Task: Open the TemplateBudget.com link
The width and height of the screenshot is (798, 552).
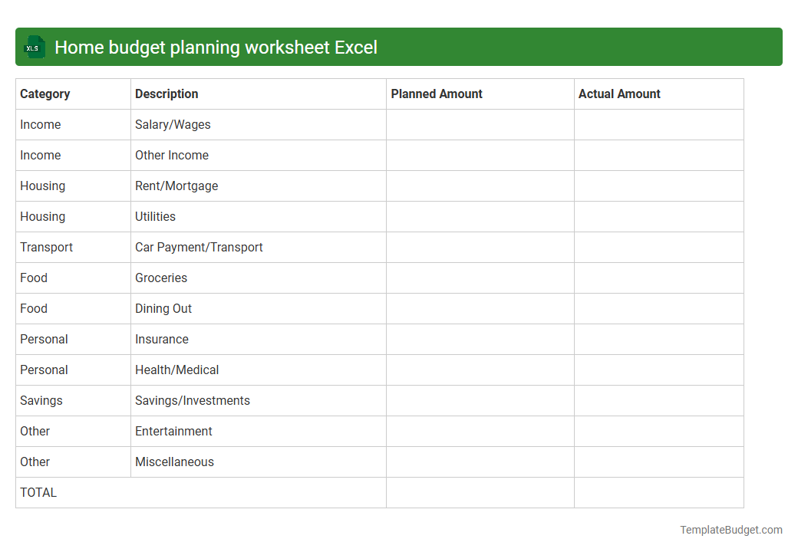Action: coord(732,529)
